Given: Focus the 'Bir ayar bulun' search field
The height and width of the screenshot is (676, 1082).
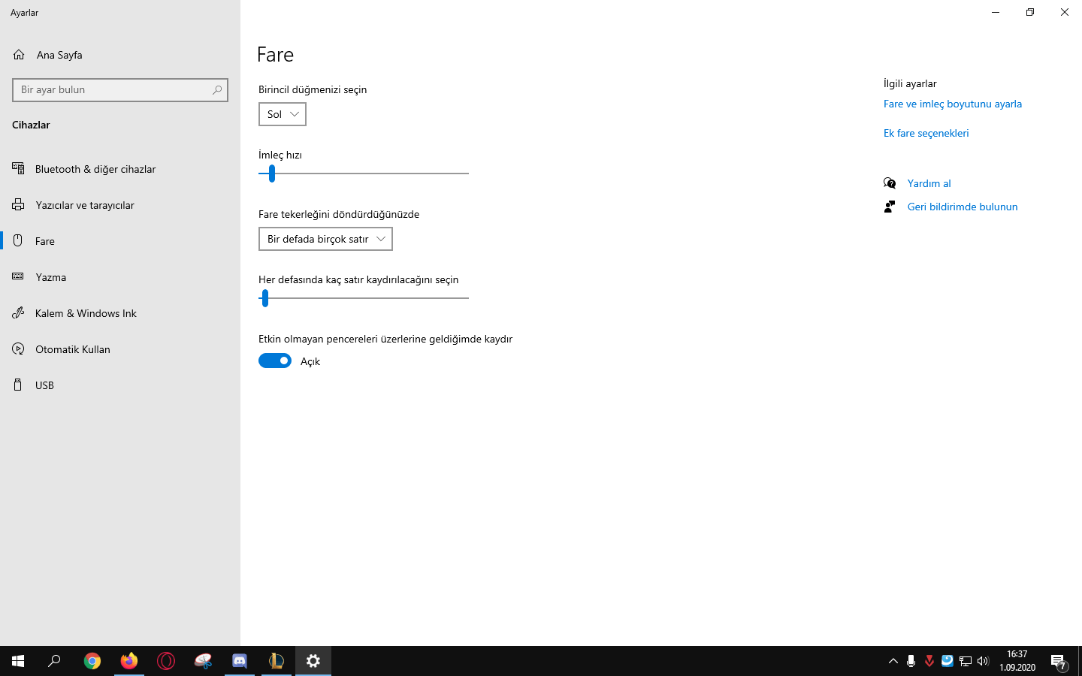Looking at the screenshot, I should point(120,90).
